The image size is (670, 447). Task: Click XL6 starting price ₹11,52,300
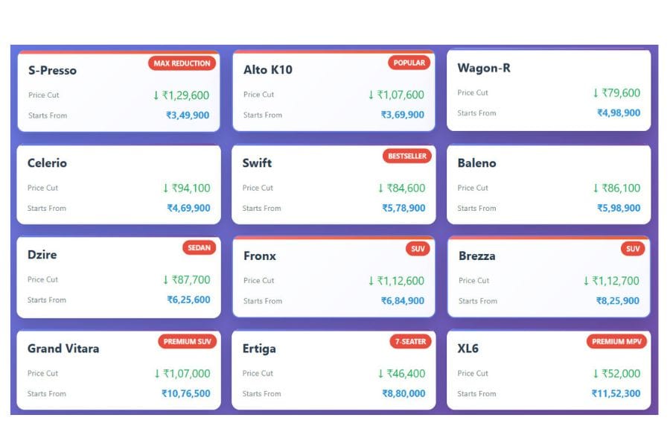click(x=616, y=393)
